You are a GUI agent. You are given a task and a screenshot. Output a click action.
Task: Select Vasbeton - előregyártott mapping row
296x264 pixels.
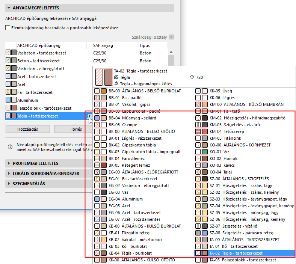coord(49,69)
